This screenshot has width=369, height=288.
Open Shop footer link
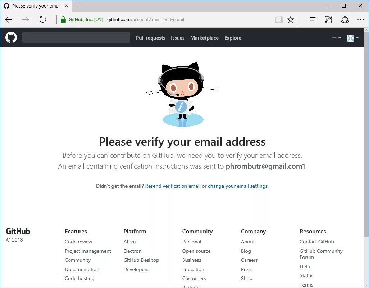246,278
